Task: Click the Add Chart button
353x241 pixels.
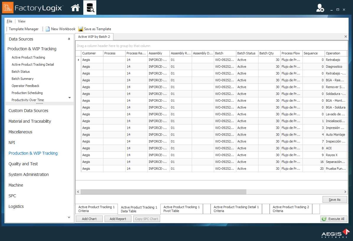Action: pyautogui.click(x=89, y=219)
